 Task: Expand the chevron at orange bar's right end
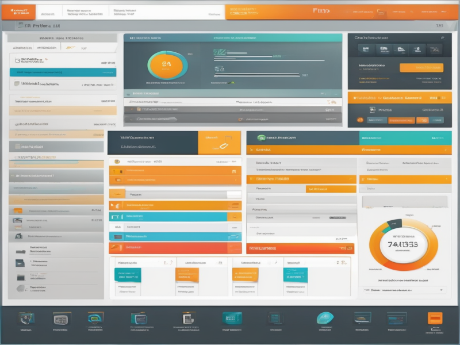point(446,149)
